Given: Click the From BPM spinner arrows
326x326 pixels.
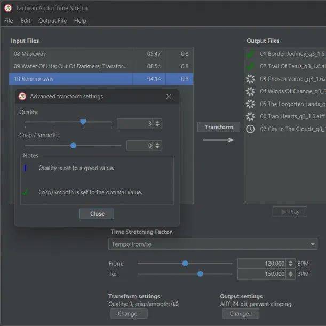Looking at the screenshot, I should pos(290,264).
